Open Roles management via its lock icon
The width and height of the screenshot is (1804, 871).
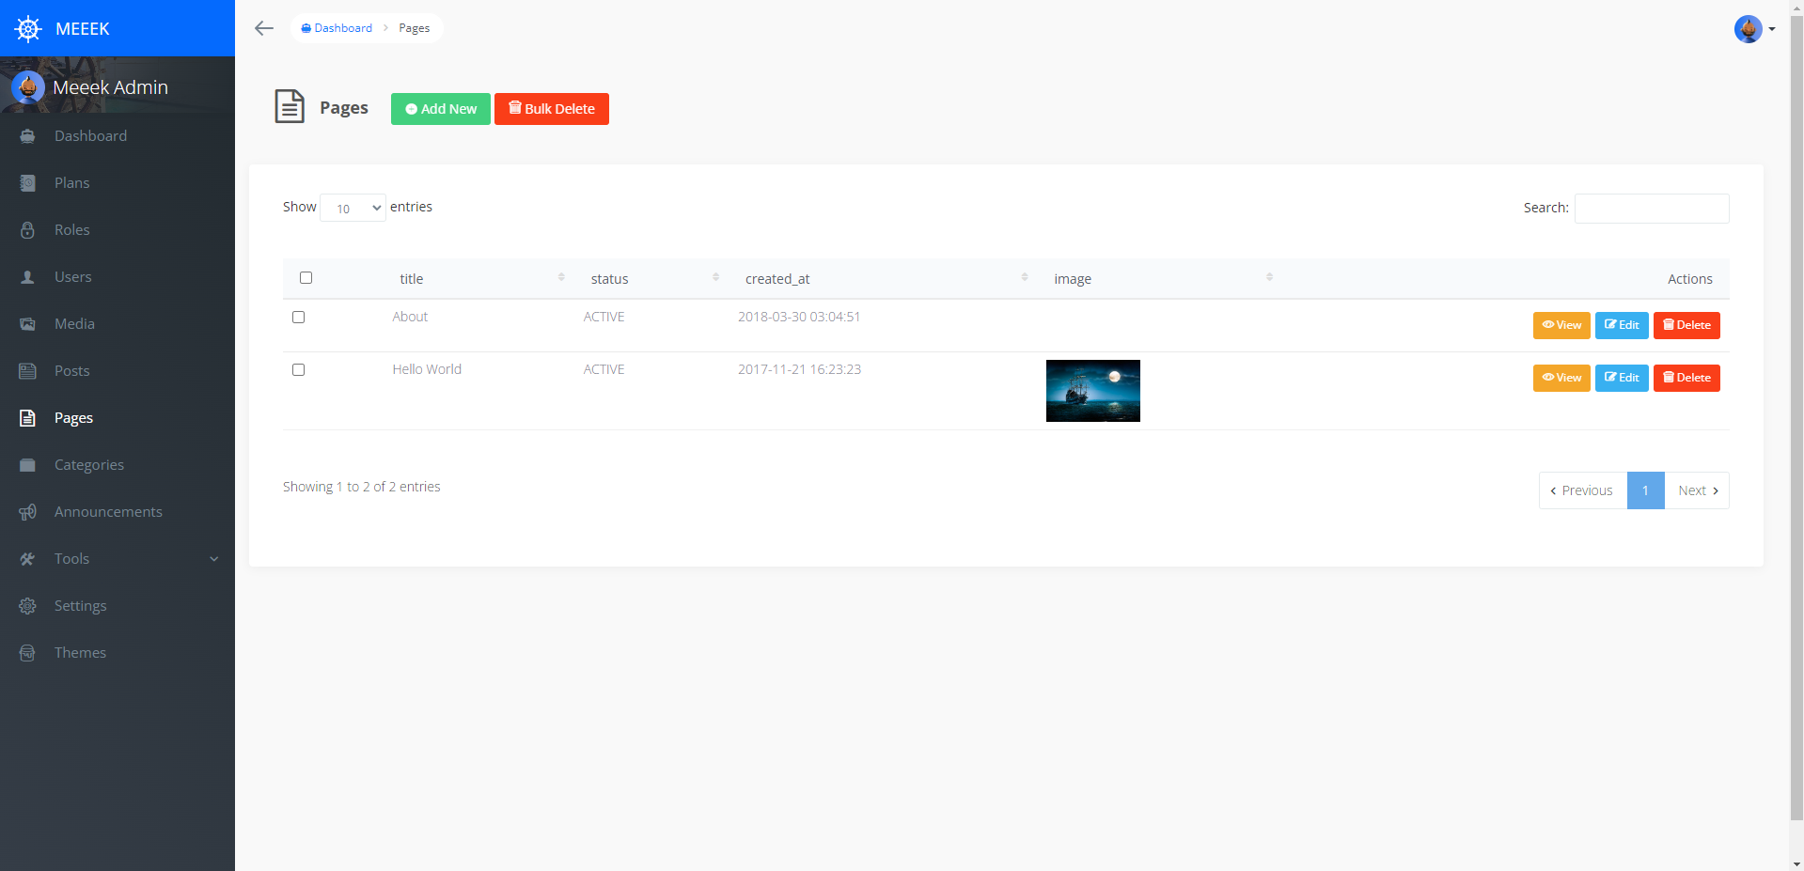click(28, 229)
